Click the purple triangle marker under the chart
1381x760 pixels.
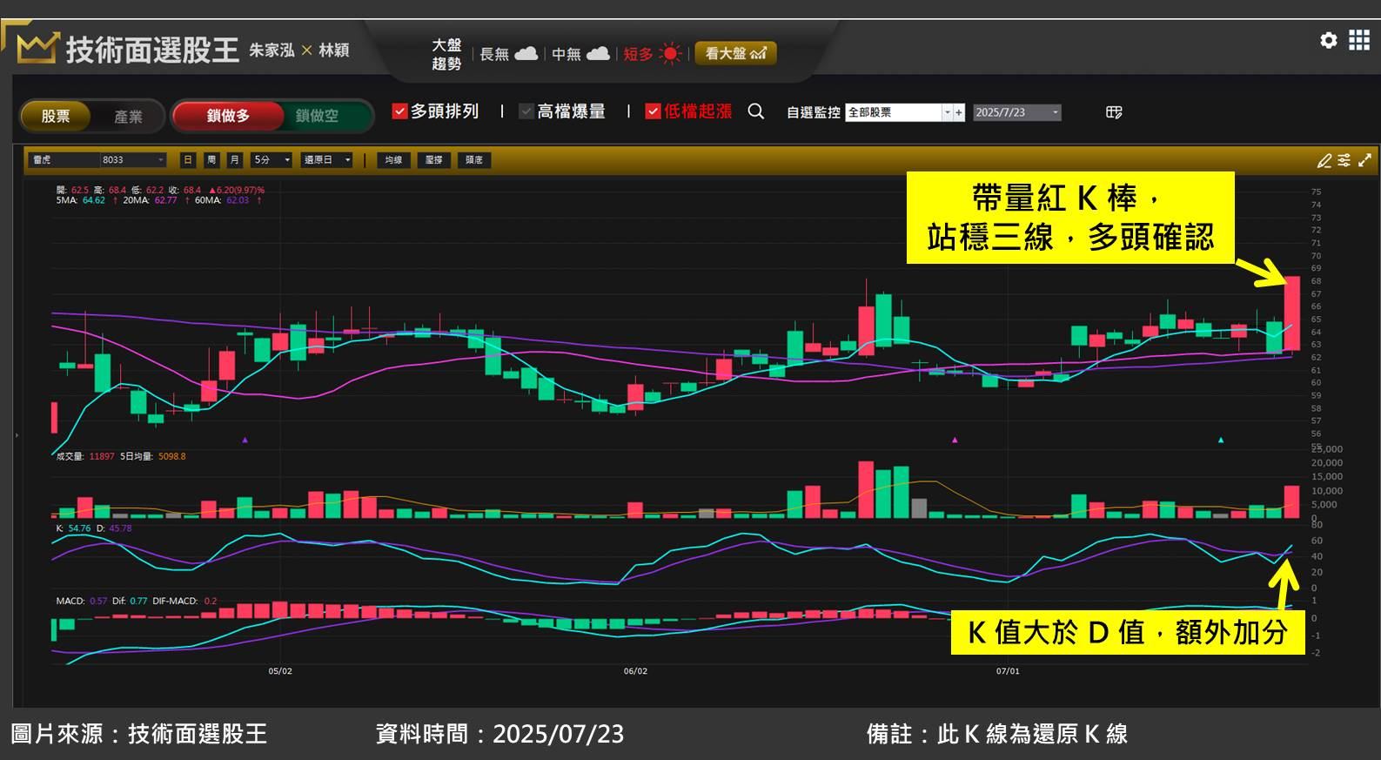coord(245,441)
